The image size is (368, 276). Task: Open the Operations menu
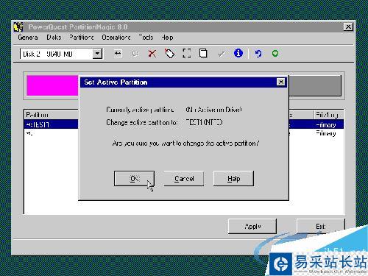click(116, 38)
